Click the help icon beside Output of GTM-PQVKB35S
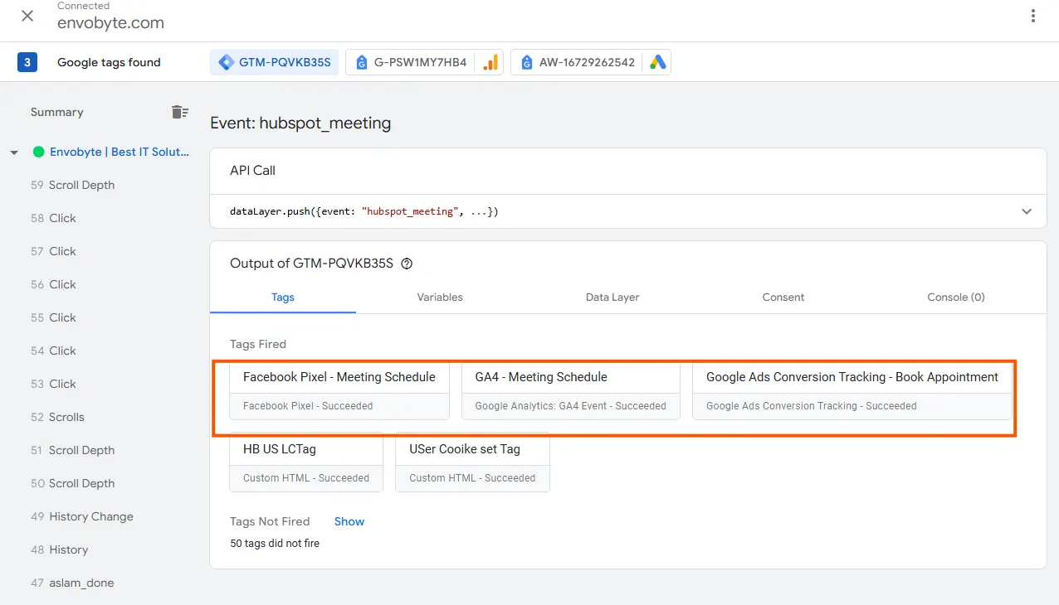This screenshot has height=605, width=1059. pyautogui.click(x=407, y=264)
